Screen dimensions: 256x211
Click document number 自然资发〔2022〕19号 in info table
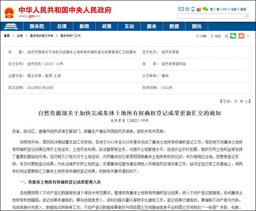click(x=45, y=64)
